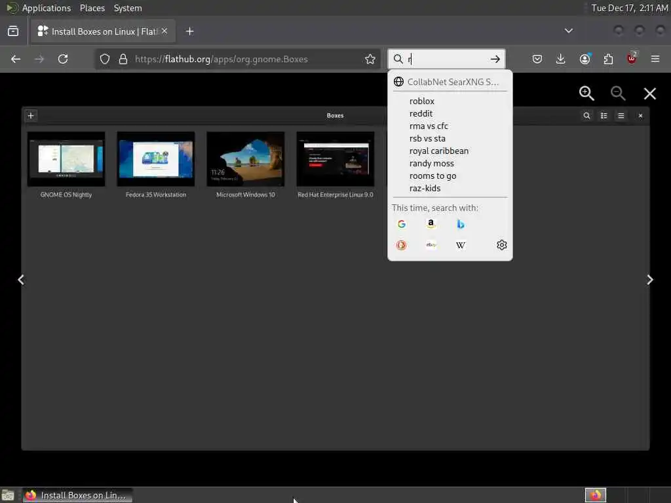Switch to Install Boxes on Linux tab
This screenshot has height=503, width=671.
(x=103, y=31)
